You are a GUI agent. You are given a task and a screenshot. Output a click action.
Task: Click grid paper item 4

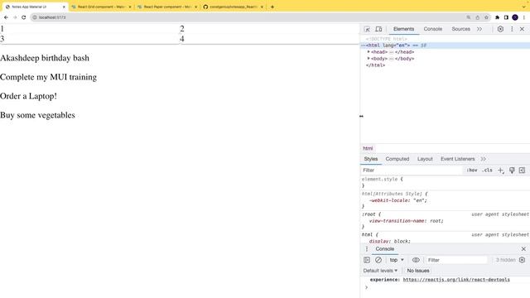269,39
